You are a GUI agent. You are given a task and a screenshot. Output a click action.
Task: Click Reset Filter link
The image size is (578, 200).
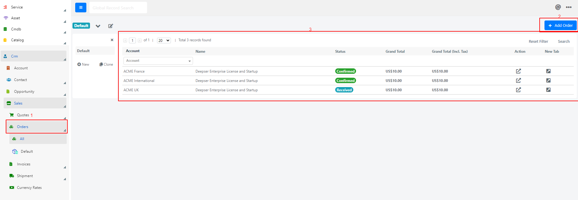point(538,42)
